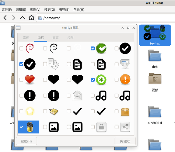Image resolution: width=175 pixels, height=152 pixels.
Task: Select the glowing yellow star emblem image
Action: 30,111
